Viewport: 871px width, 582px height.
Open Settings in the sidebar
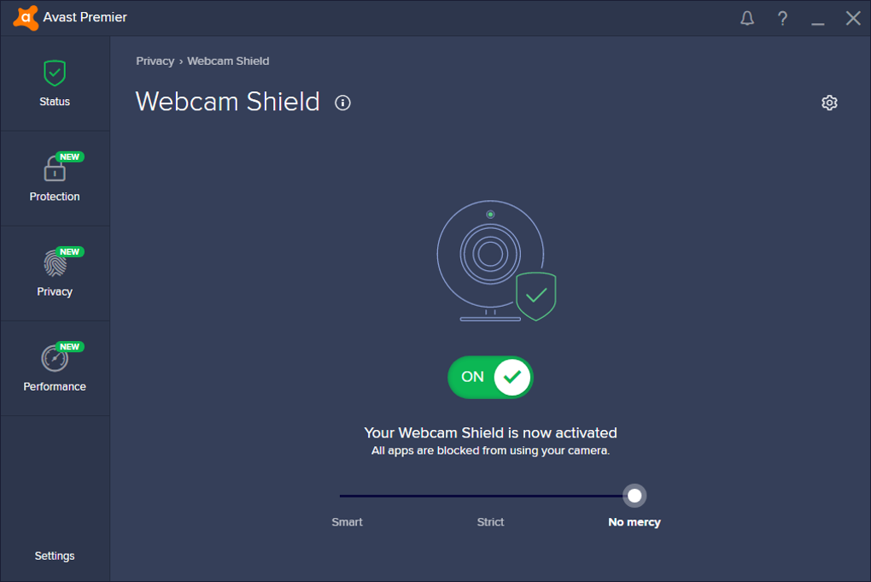pos(55,556)
